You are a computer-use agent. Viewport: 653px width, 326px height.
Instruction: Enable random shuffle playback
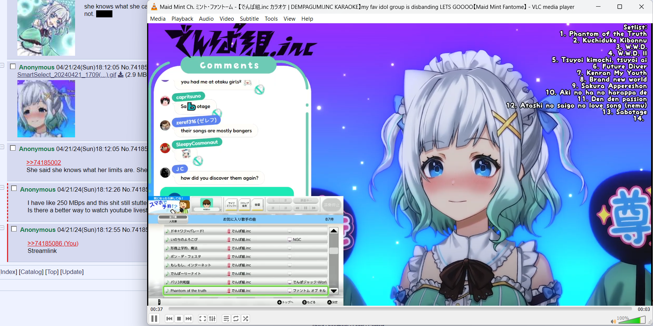click(x=246, y=319)
